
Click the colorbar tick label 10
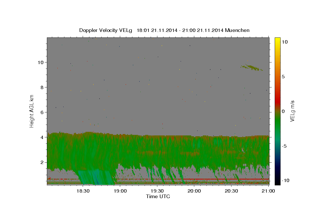pyautogui.click(x=284, y=42)
